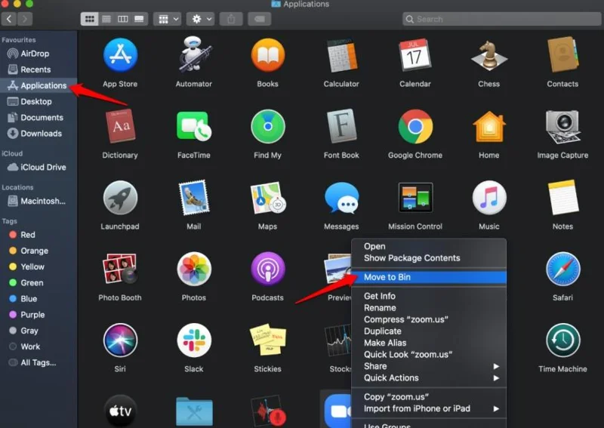Select the Photo Booth icon
Image resolution: width=604 pixels, height=428 pixels.
click(x=120, y=269)
